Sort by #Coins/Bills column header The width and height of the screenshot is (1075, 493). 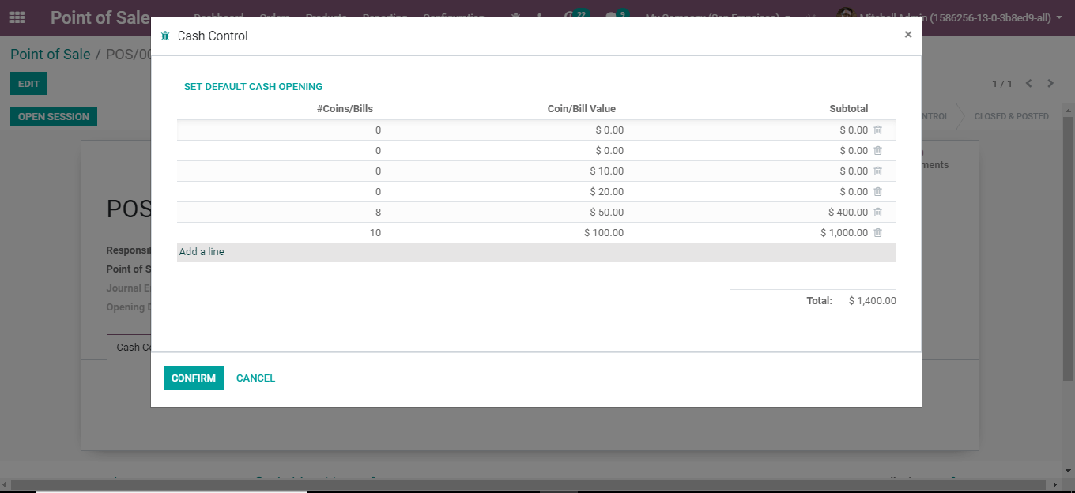tap(345, 109)
